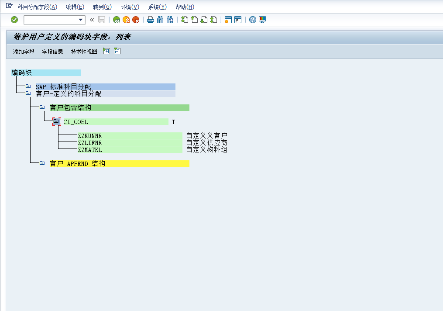Click the green Back arrow icon
Screen dimensions: 443x311
click(117, 20)
